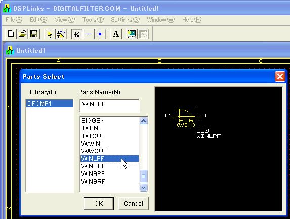290x219 pixels.
Task: Confirm part selection with OK
Action: coord(99,204)
